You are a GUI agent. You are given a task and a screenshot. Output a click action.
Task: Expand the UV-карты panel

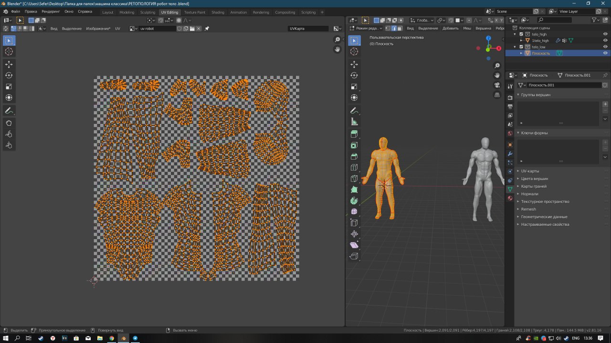[562, 171]
